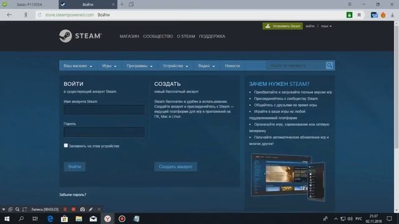
Task: Show hidden tray icons chevron
Action: (x=336, y=218)
